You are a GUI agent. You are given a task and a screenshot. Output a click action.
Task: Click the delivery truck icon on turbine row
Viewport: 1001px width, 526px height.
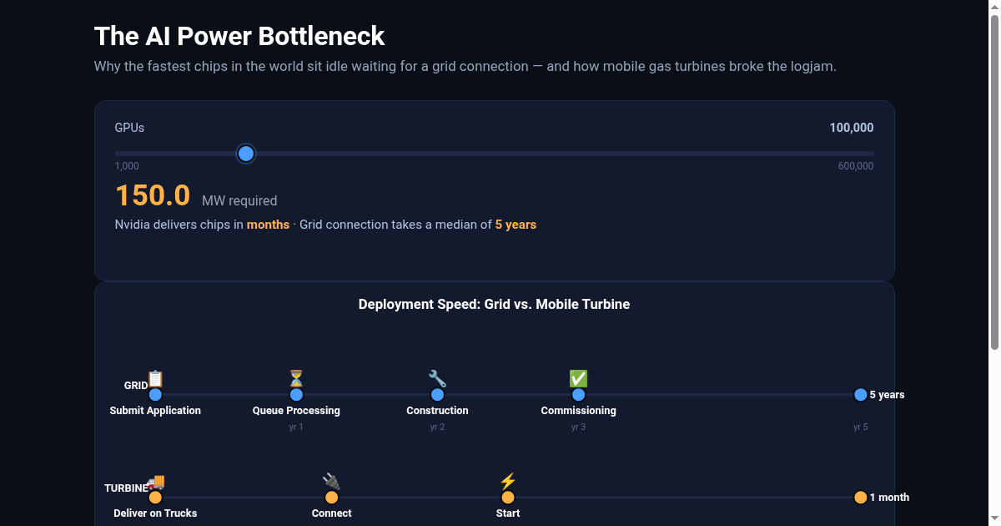(x=155, y=482)
